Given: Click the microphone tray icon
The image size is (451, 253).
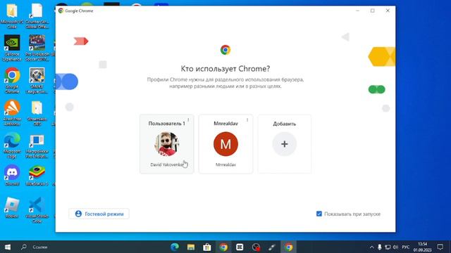Looking at the screenshot, I should 380,247.
